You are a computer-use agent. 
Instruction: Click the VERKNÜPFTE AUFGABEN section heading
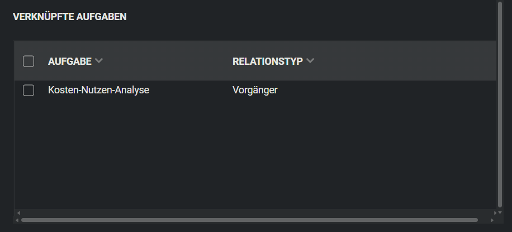click(70, 17)
